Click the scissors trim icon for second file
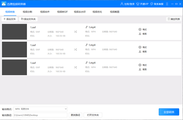This screenshot has width=183, height=120. [x=140, y=52]
